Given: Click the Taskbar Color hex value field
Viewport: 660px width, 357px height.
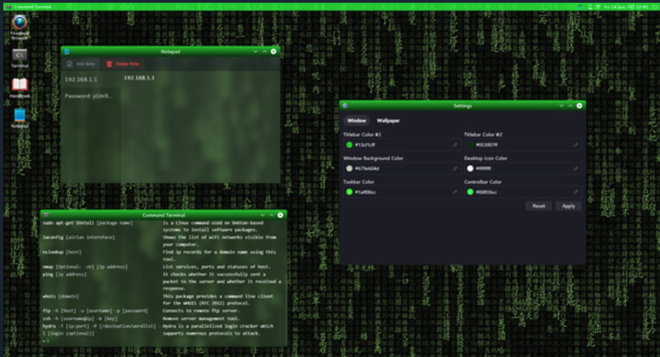Looking at the screenshot, I should [x=402, y=192].
